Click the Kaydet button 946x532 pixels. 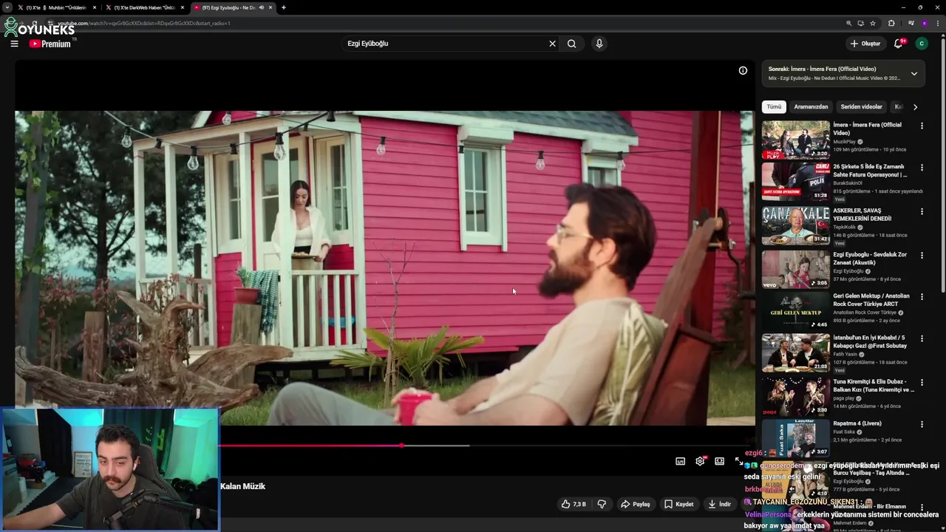pos(678,504)
